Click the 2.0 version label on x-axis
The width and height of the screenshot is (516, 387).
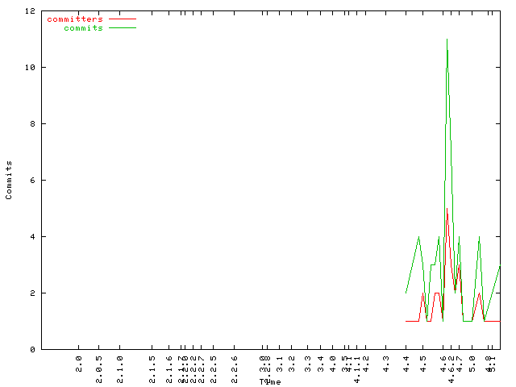point(79,359)
